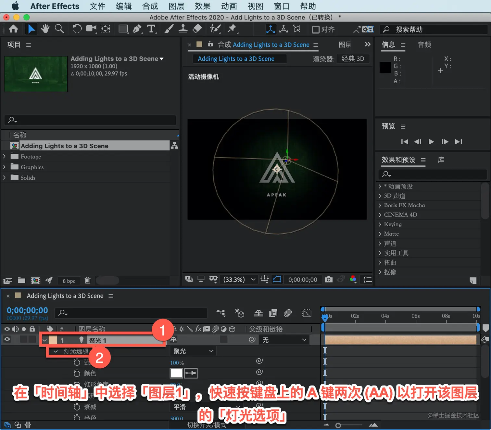Open the 效果 menu
This screenshot has height=430, width=491.
tap(203, 6)
